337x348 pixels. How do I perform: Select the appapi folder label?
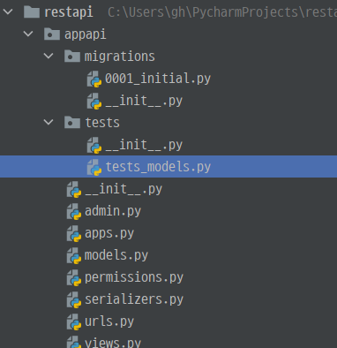[86, 34]
